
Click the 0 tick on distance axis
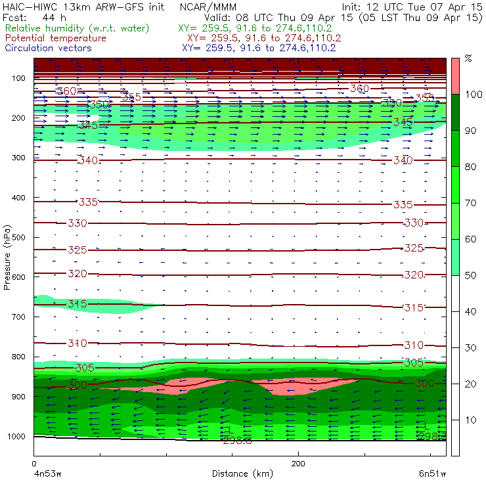[x=33, y=464]
